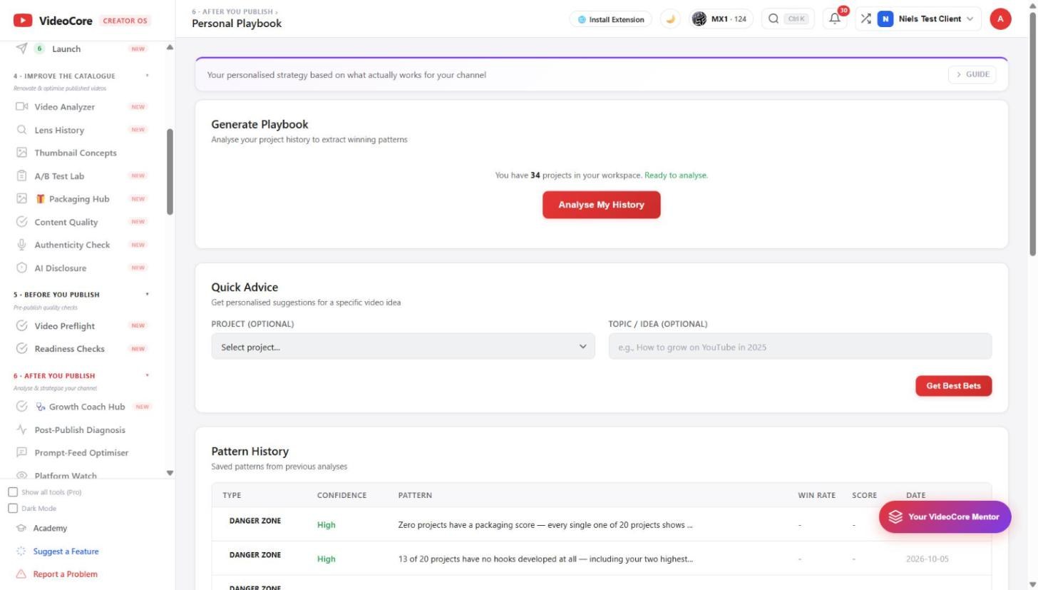Click the shuffle switch-workspace icon
The image size is (1038, 590).
coord(865,19)
